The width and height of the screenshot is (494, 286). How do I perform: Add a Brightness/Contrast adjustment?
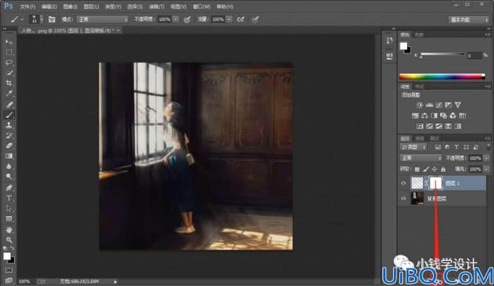click(x=419, y=105)
